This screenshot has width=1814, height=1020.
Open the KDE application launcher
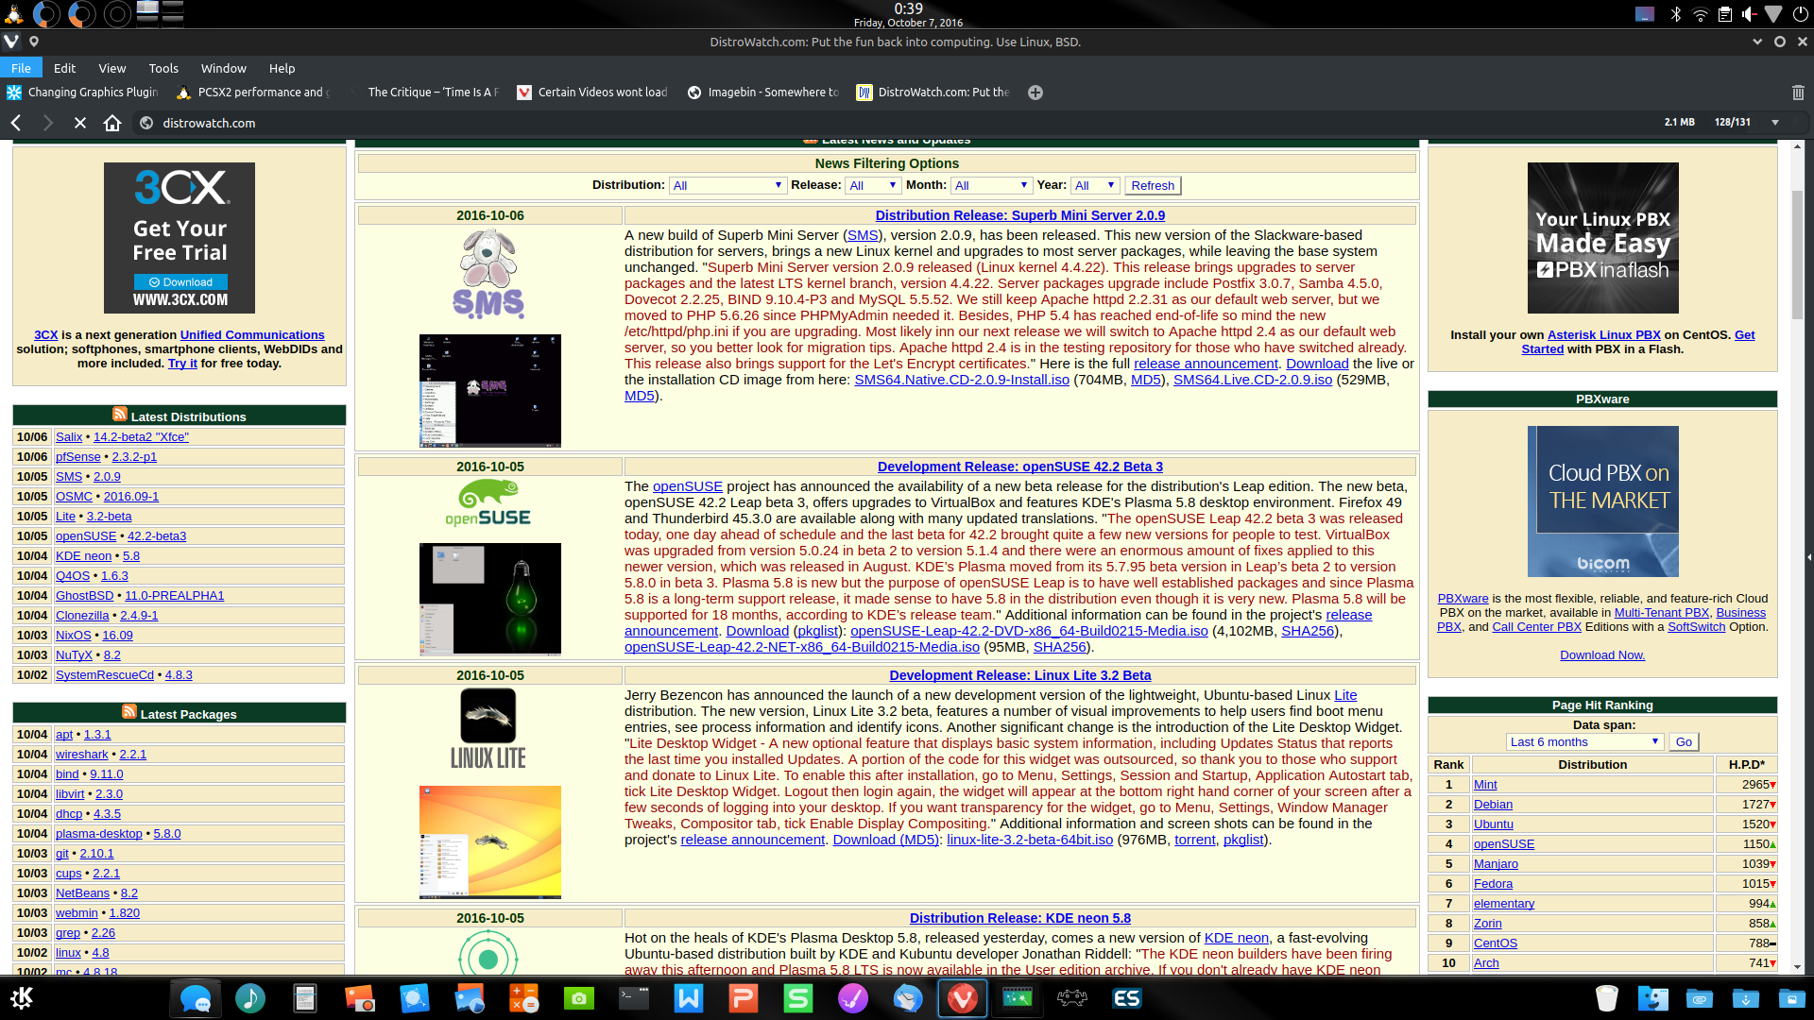22,998
